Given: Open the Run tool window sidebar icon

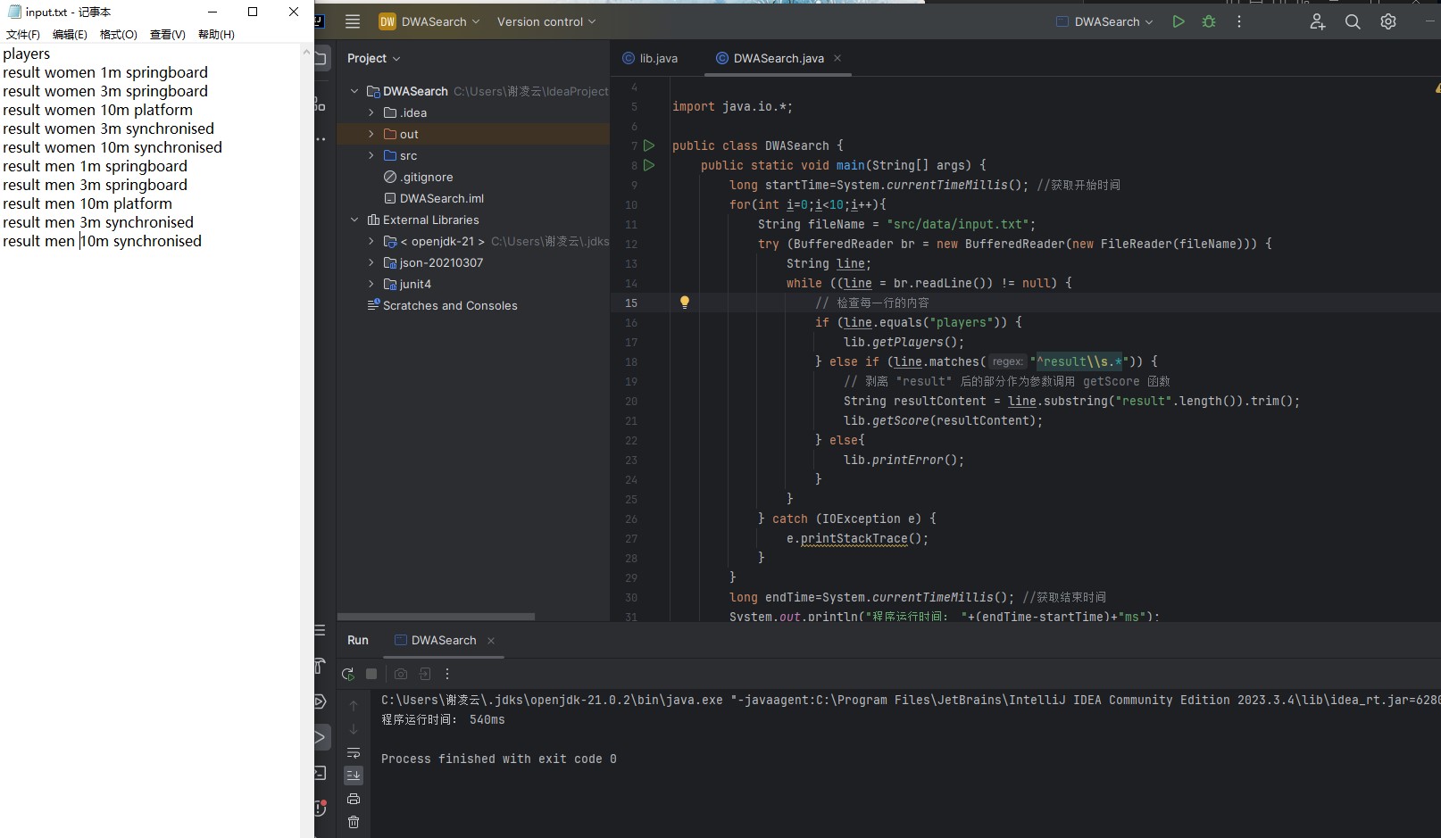Looking at the screenshot, I should (321, 737).
